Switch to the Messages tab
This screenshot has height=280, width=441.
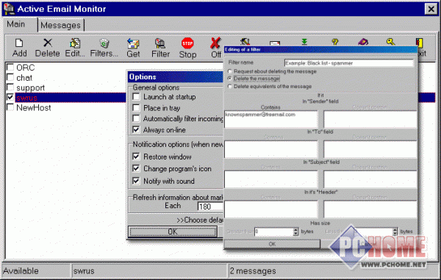[x=60, y=25]
